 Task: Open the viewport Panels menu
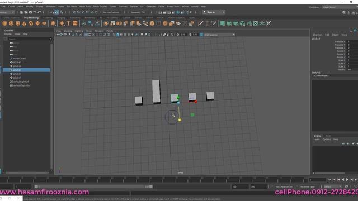pyautogui.click(x=110, y=31)
